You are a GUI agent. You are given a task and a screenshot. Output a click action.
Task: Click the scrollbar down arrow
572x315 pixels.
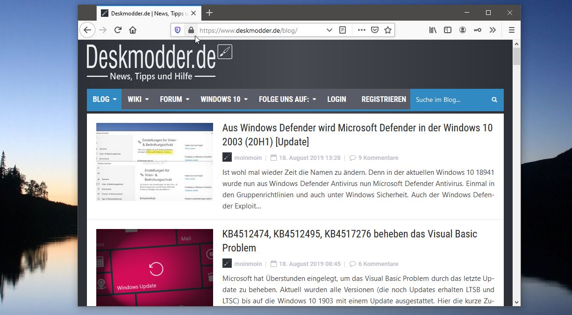click(516, 302)
